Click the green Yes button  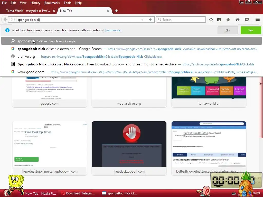(251, 30)
